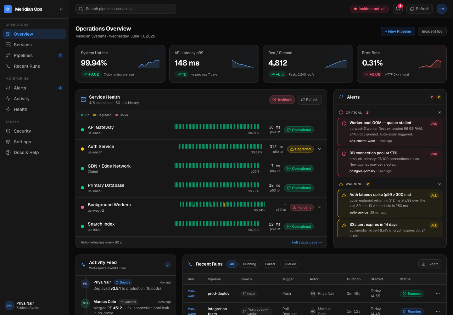Open Settings in the sidebar
Viewport: 453px width, 315px height.
click(x=34, y=142)
